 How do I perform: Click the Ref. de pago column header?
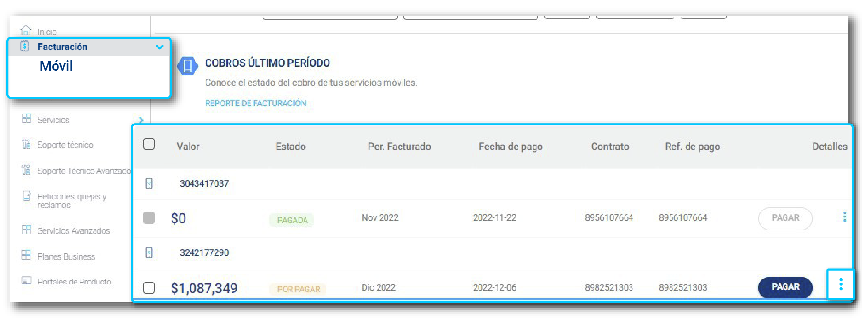(x=692, y=147)
